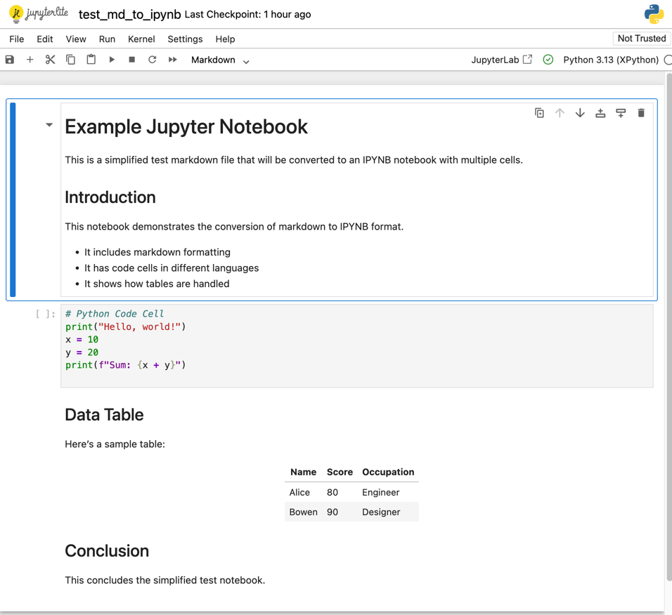Open the File menu
672x615 pixels.
pyautogui.click(x=17, y=39)
